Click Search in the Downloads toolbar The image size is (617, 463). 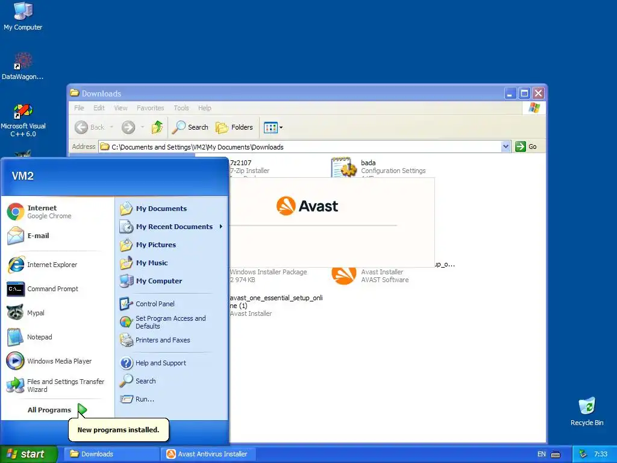click(x=190, y=127)
